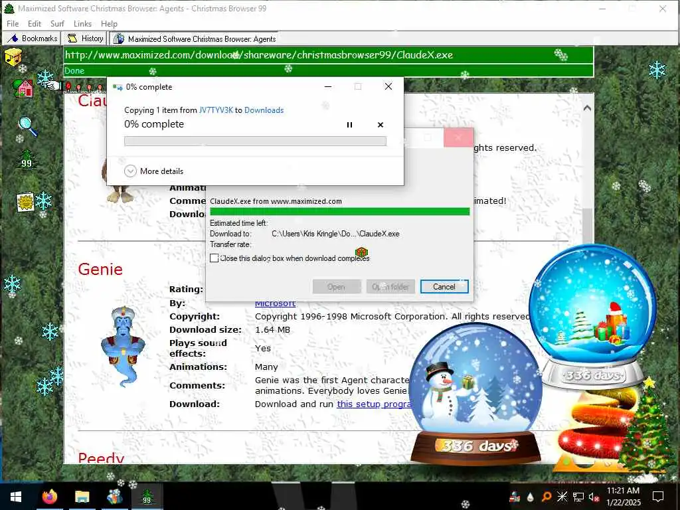Click the 'Done' status text

[x=74, y=70]
